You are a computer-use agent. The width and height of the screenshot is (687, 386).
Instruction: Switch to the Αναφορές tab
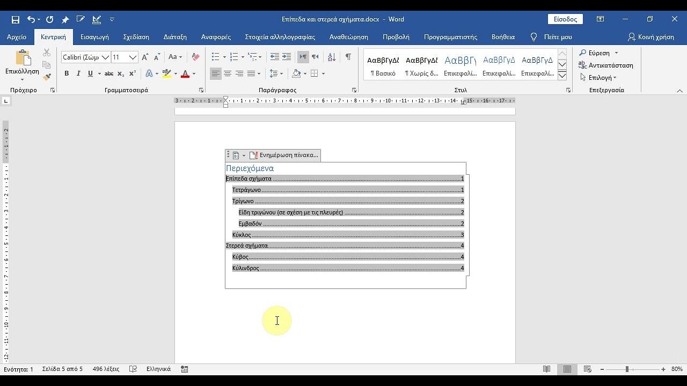[x=216, y=37]
